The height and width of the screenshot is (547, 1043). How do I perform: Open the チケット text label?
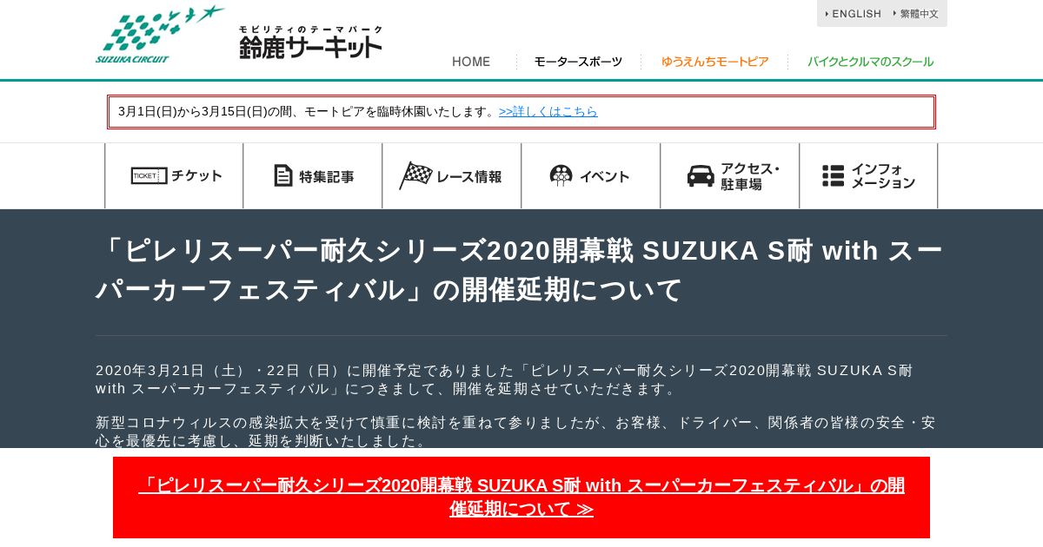click(196, 175)
